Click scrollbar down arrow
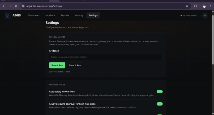 coord(213,114)
